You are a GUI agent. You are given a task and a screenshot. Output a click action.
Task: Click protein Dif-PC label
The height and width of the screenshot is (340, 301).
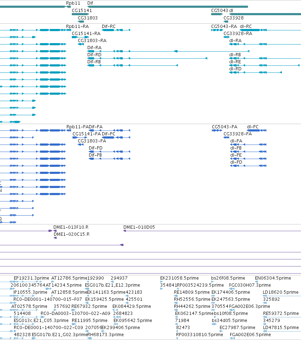[109, 134]
